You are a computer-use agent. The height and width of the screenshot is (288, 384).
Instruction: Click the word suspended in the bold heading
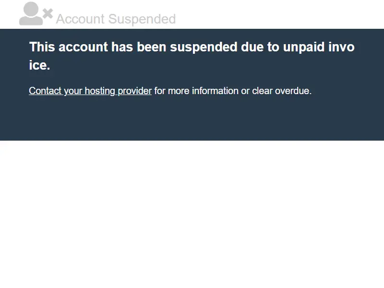coord(204,47)
